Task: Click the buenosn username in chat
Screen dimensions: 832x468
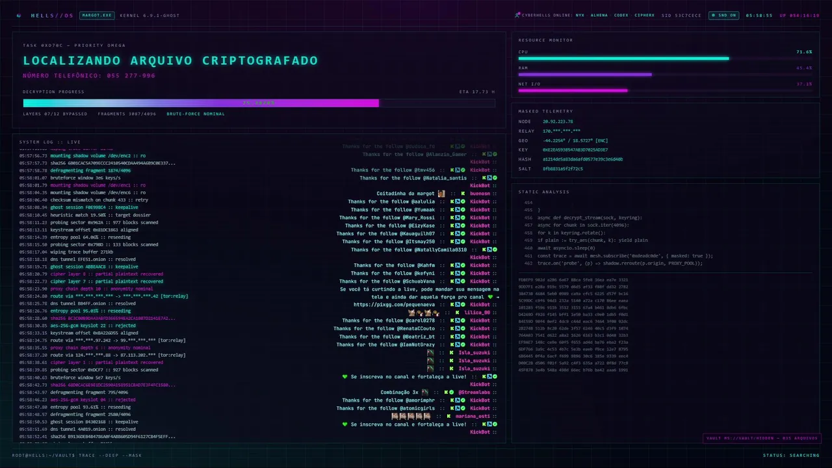Action: click(480, 194)
